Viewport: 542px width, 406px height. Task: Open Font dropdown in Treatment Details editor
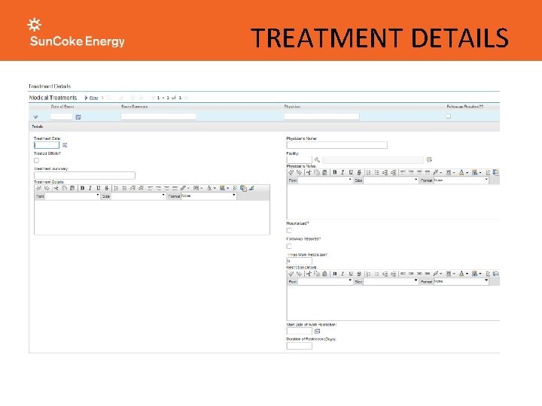72,196
